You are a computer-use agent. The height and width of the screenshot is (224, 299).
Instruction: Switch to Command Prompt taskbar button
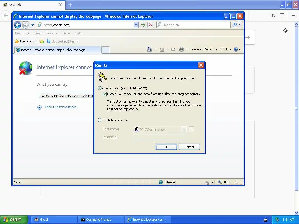[101, 220]
